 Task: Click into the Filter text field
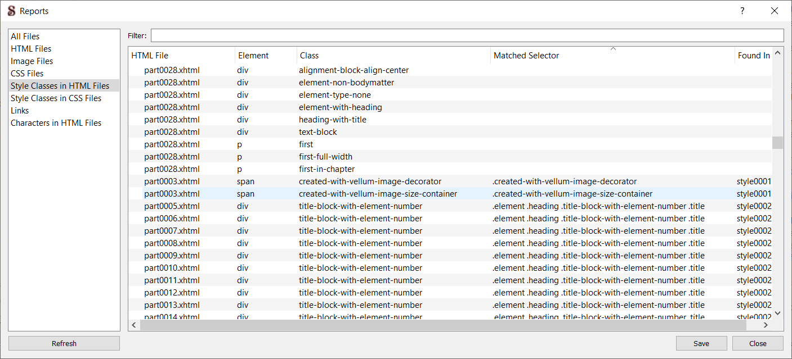coord(467,35)
